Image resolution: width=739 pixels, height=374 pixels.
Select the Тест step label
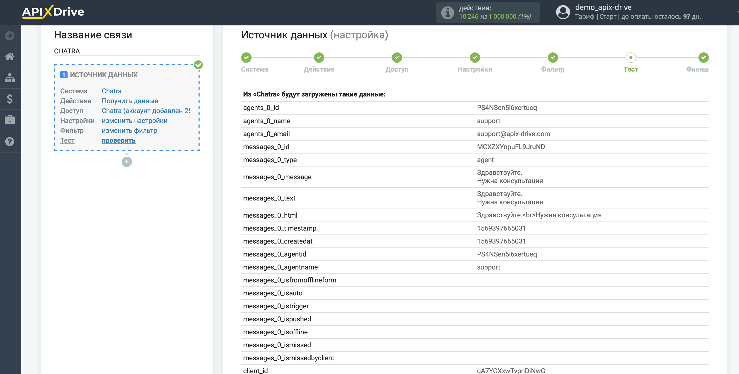pyautogui.click(x=631, y=69)
